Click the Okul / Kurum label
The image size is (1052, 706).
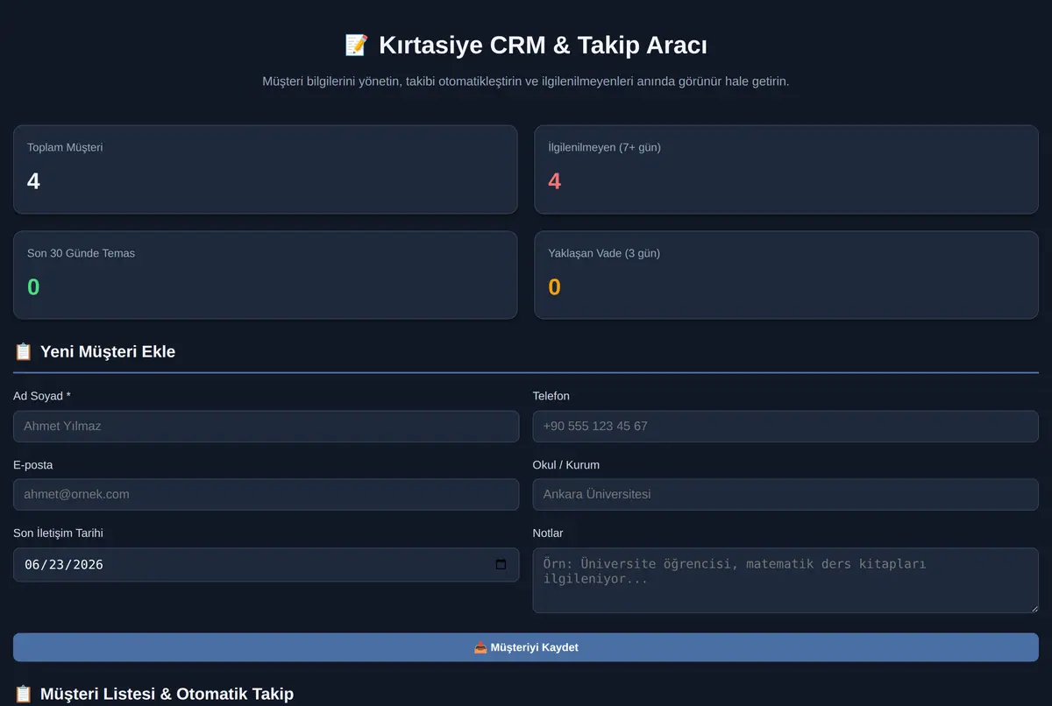tap(566, 465)
